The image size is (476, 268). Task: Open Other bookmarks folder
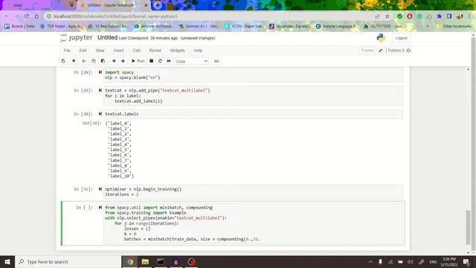(x=454, y=27)
